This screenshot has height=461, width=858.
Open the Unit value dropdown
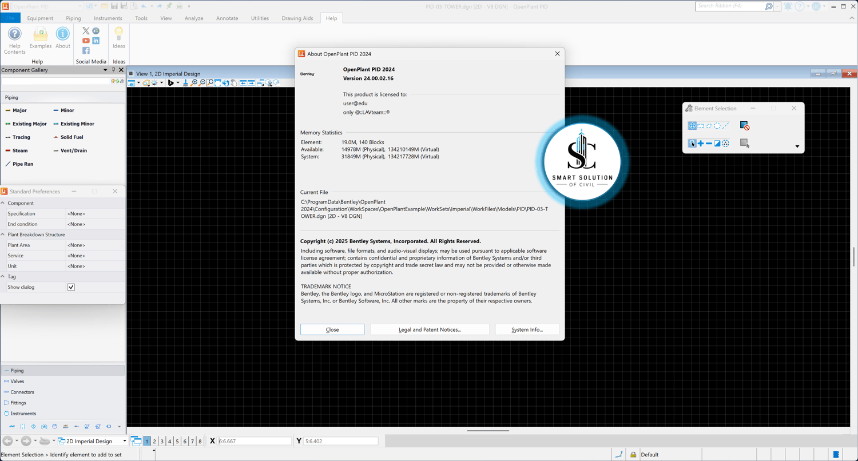(x=95, y=266)
